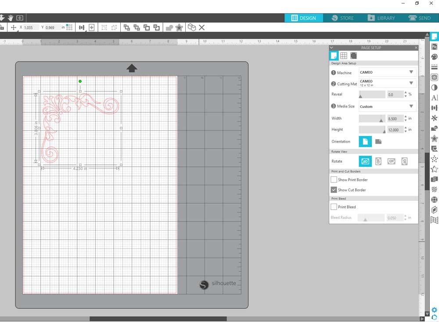Close the Page Setup panel
The image size is (439, 322).
pos(416,47)
